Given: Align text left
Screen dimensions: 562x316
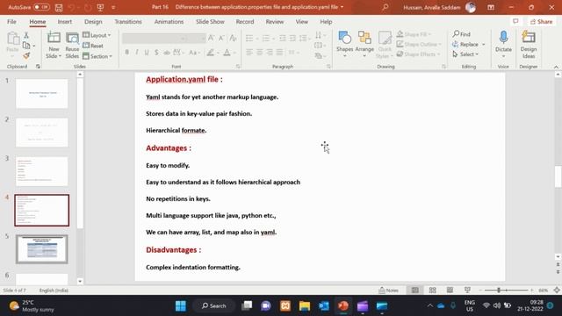Looking at the screenshot, I should coord(249,53).
